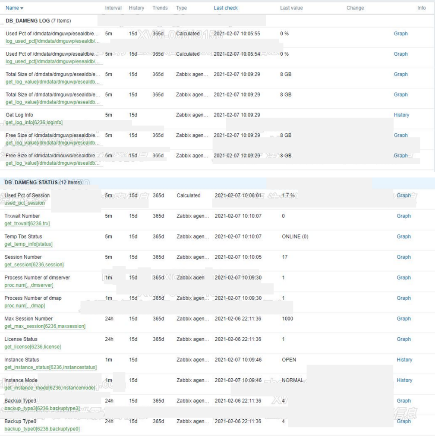This screenshot has width=435, height=440.
Task: Select the Change column header
Action: tap(355, 8)
